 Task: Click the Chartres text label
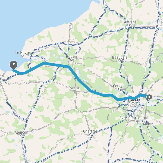click(90, 131)
